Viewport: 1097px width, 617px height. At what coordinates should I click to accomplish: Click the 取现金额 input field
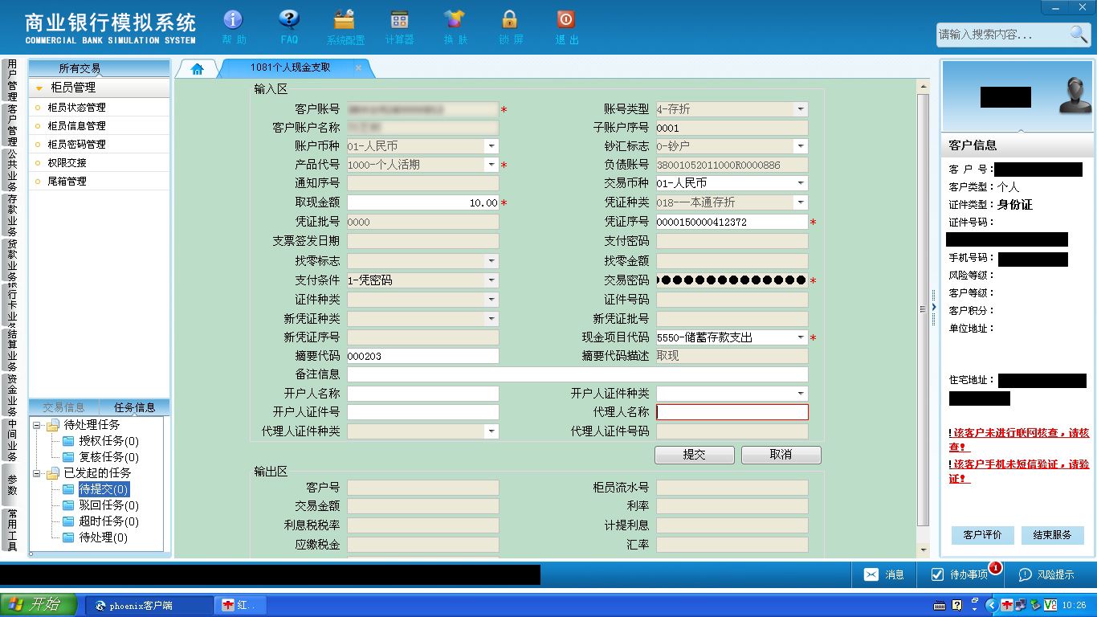pos(422,203)
